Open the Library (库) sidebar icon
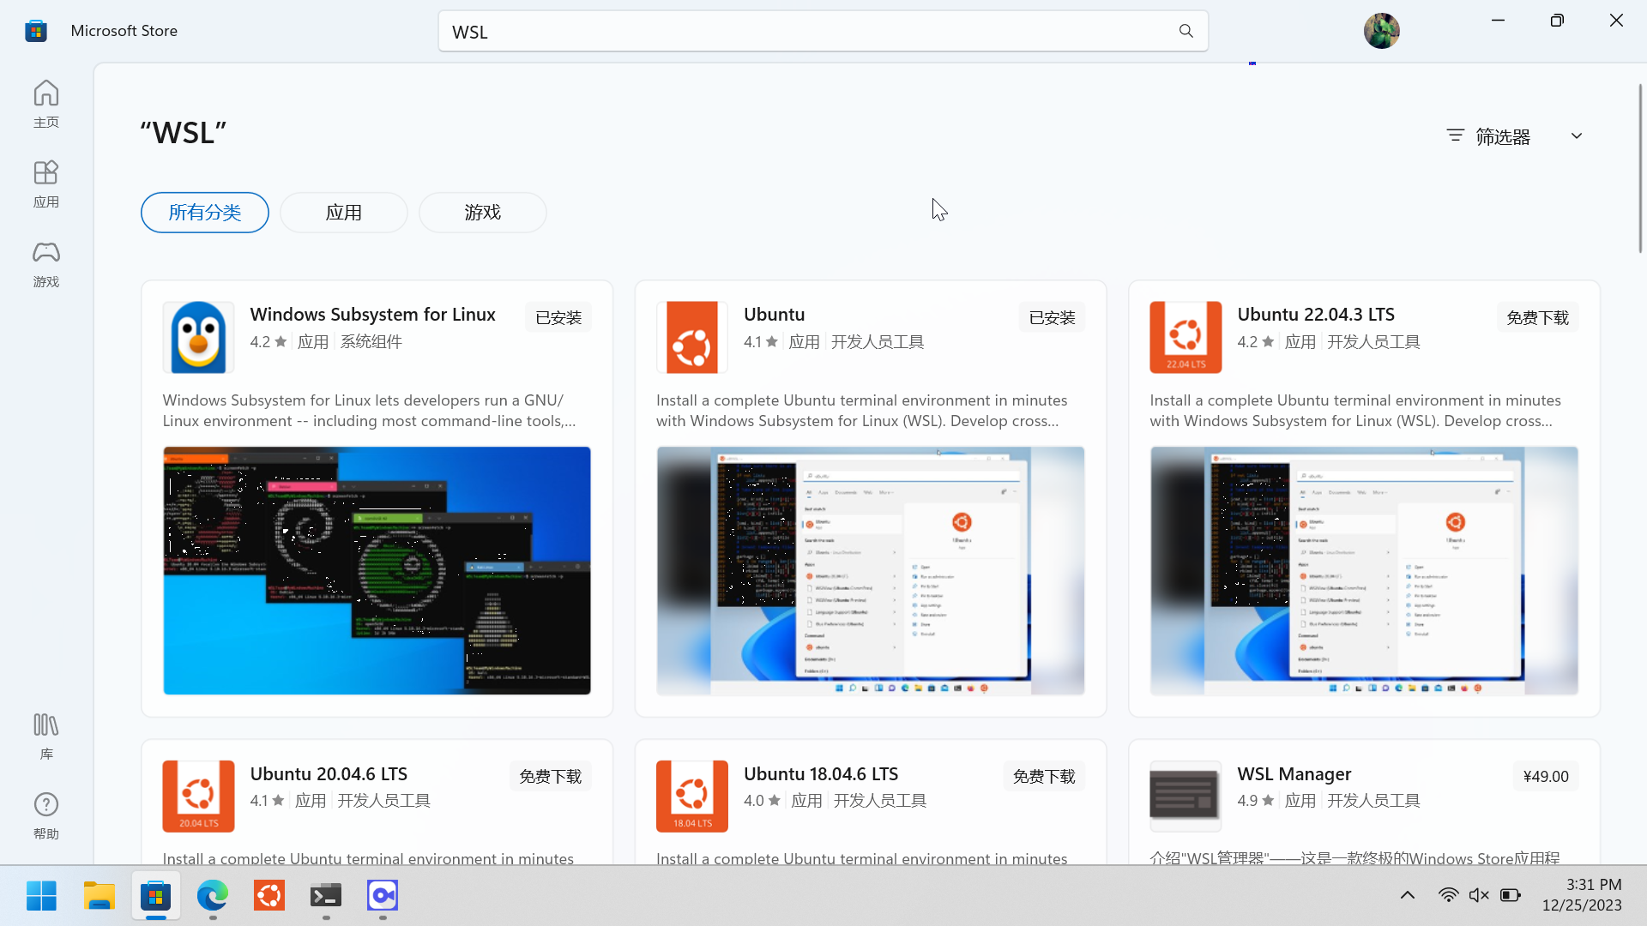The height and width of the screenshot is (926, 1647). 46,736
